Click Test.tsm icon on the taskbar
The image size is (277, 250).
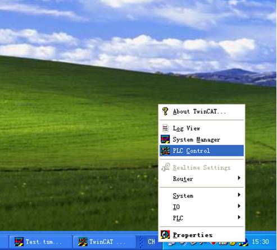pyautogui.click(x=19, y=242)
